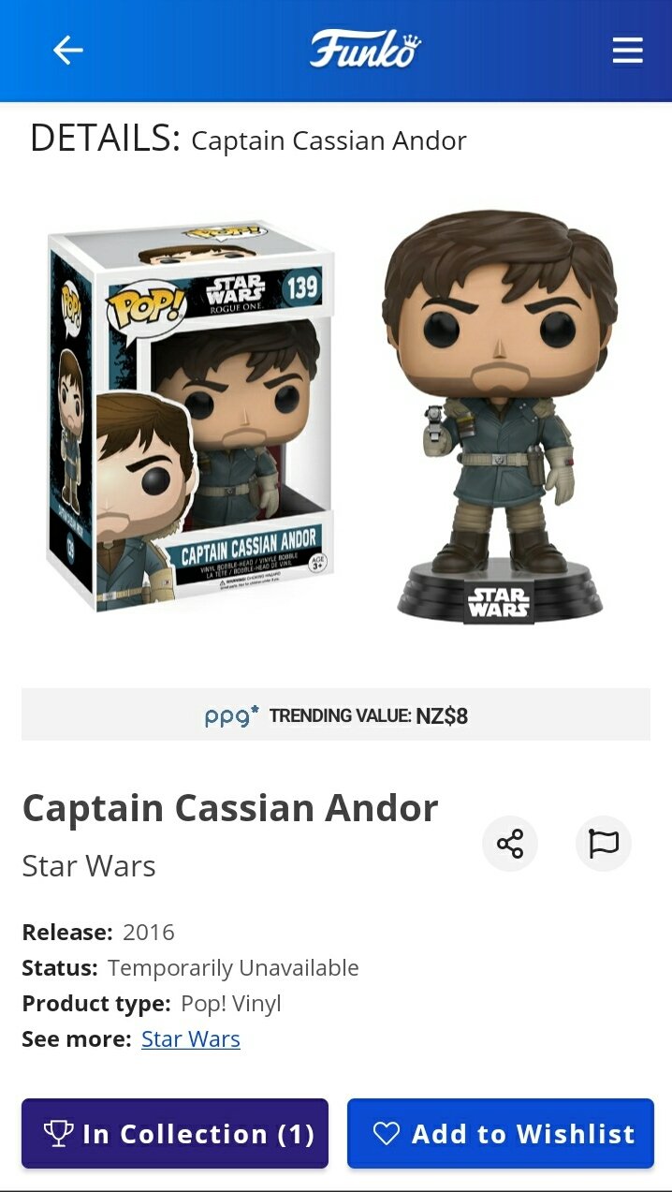View the unboxed Cassian Andor figure image
Viewport: 672px width, 1192px height.
click(x=500, y=417)
